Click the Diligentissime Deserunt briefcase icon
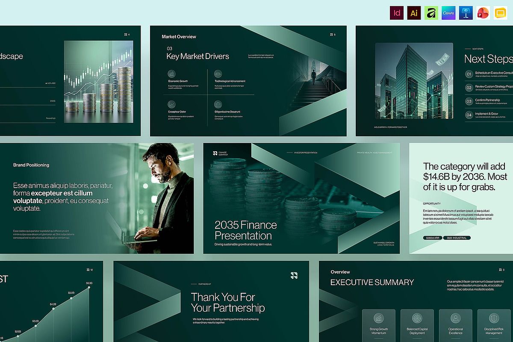Screen dimensions: 513x342 point(218,104)
